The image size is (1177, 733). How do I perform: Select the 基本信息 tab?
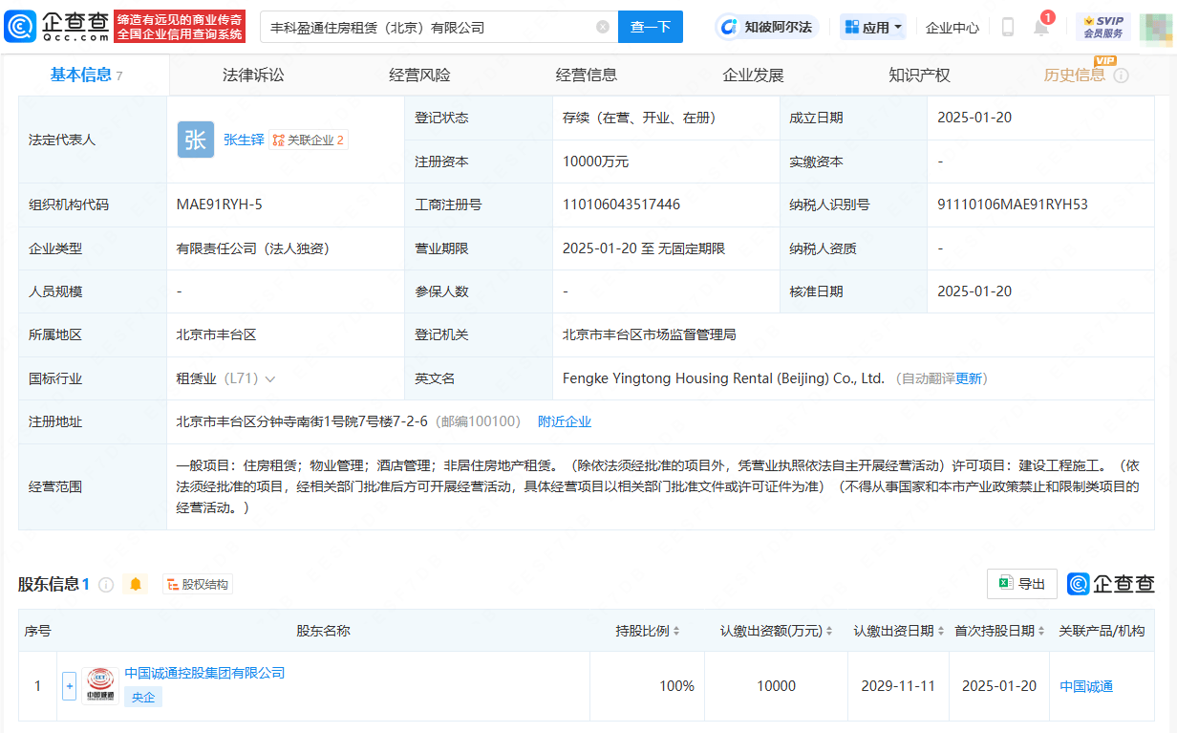86,75
